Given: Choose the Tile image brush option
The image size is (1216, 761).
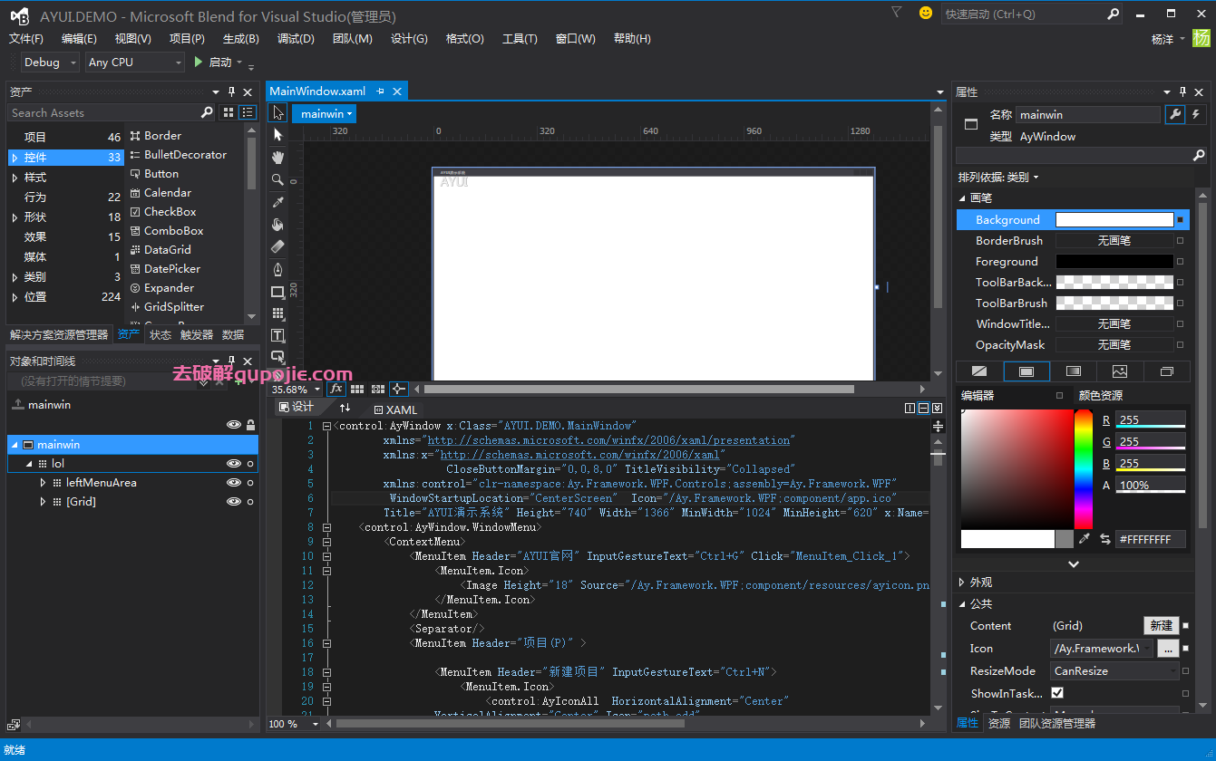Looking at the screenshot, I should coord(1120,371).
